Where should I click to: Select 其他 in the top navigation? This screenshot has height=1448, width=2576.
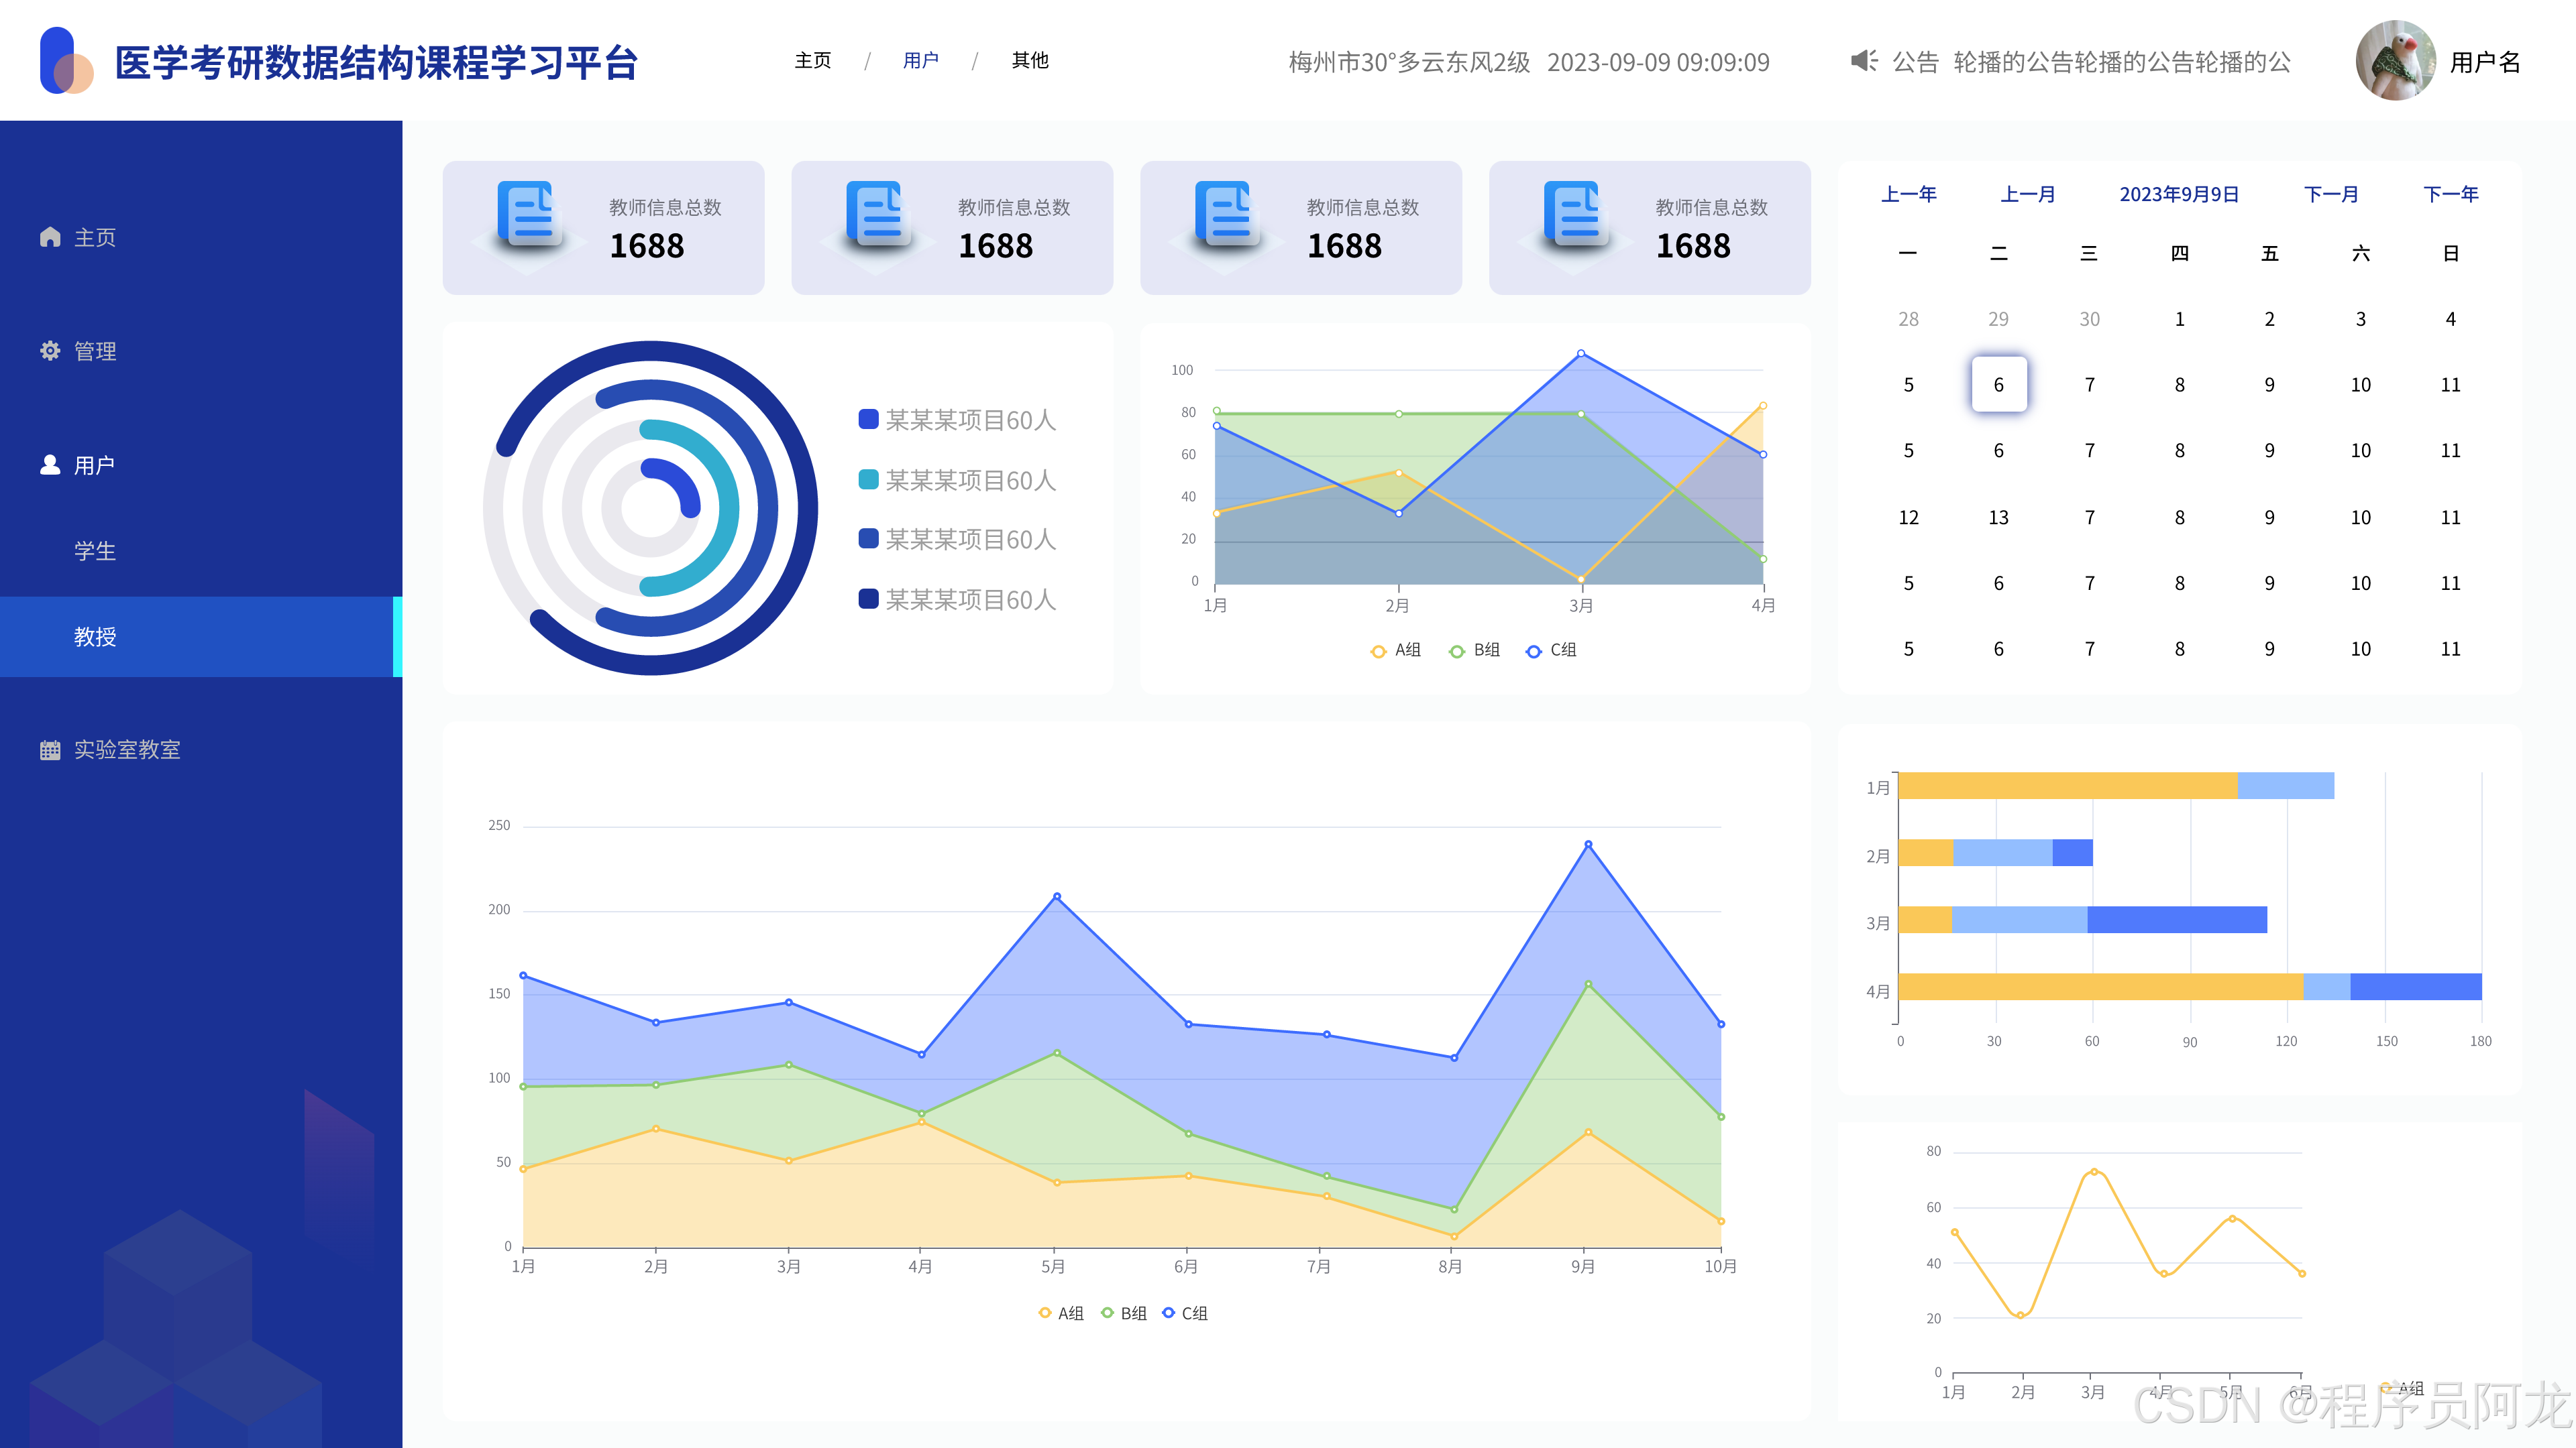point(1030,61)
